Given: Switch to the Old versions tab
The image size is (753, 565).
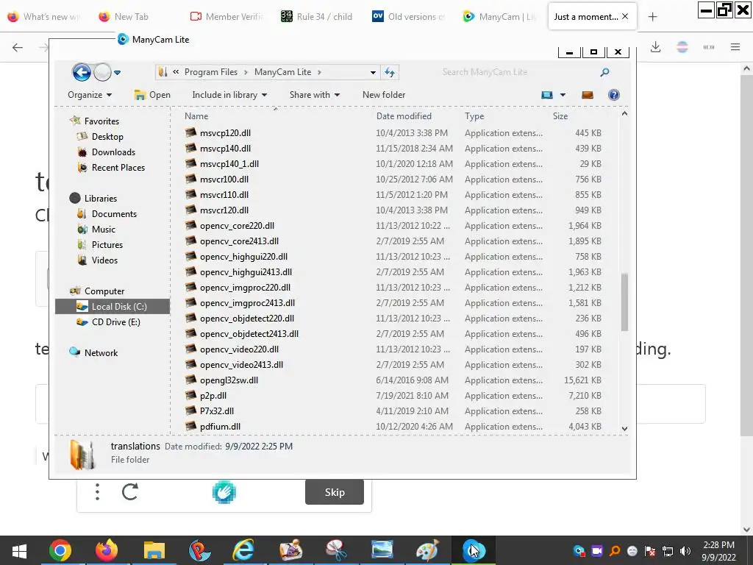Looking at the screenshot, I should tap(409, 17).
